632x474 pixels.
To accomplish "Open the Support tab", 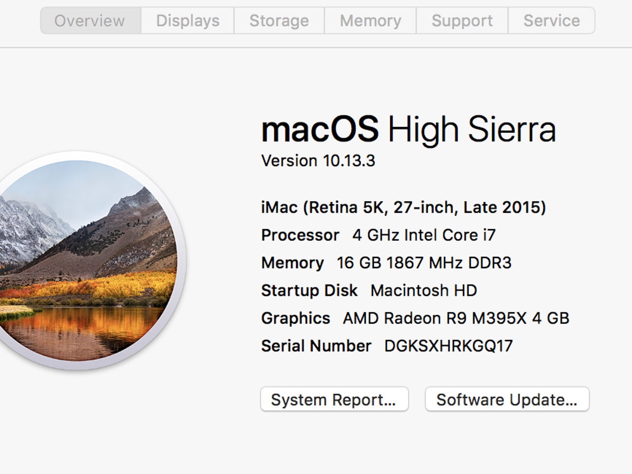I will click(x=462, y=21).
